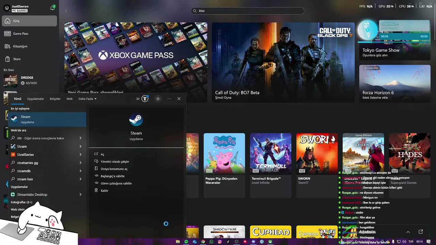This screenshot has height=245, width=436.
Task: Click the music overlay playback progress bar
Action: tap(393, 42)
